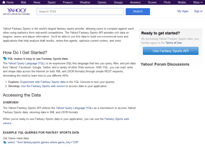
Task: Open Groups in the top navigation
Action: pyautogui.click(x=118, y=2)
